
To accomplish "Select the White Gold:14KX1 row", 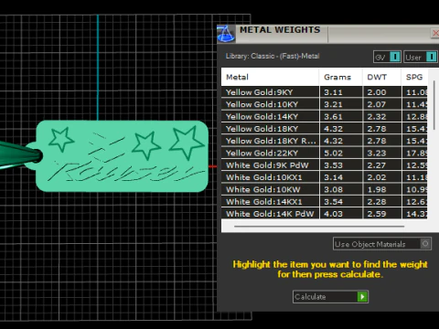I will click(325, 202).
